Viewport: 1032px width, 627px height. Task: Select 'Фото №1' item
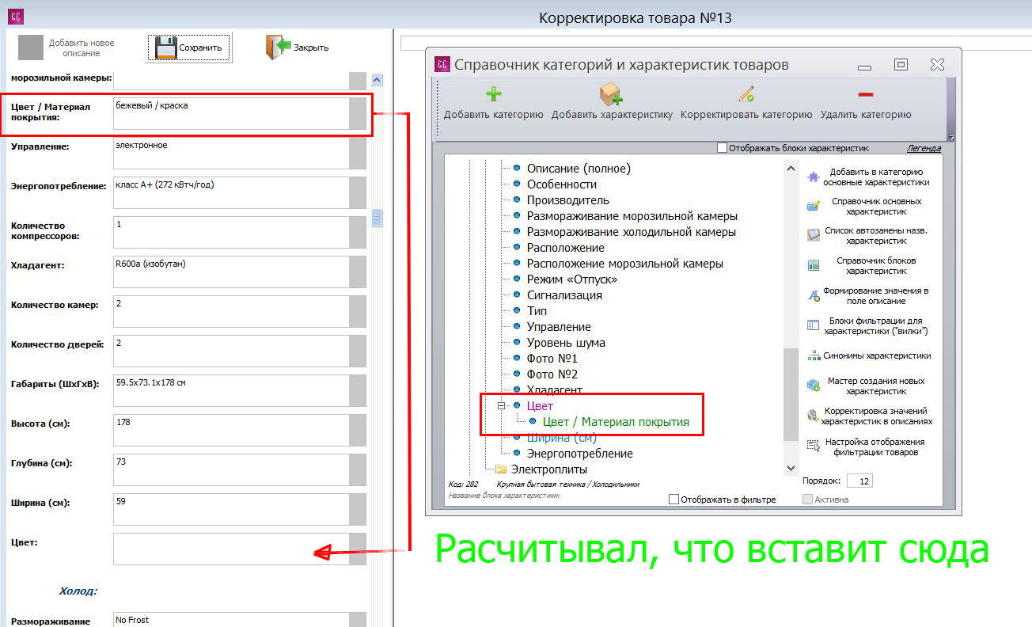[x=552, y=359]
